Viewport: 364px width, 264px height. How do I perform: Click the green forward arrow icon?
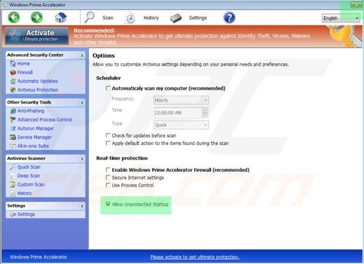(x=36, y=18)
